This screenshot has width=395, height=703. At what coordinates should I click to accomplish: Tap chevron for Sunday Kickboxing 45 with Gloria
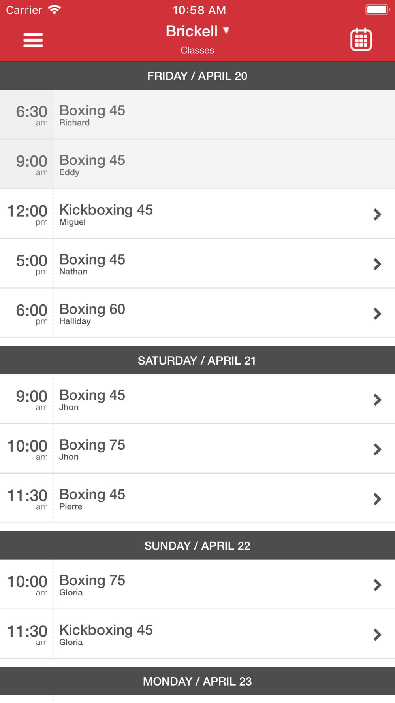[377, 635]
